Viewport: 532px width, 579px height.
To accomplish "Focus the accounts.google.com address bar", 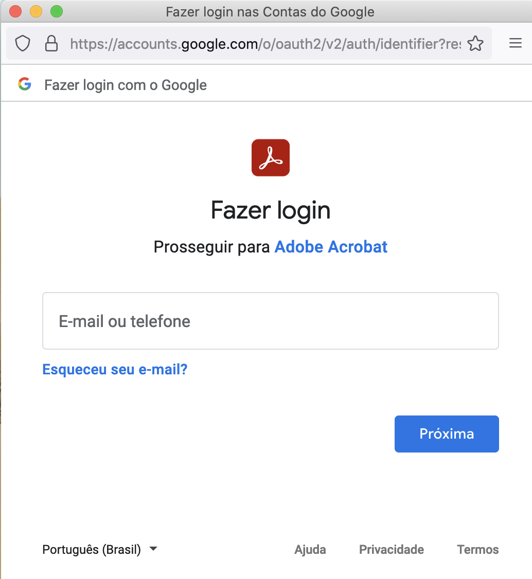I will 265,44.
